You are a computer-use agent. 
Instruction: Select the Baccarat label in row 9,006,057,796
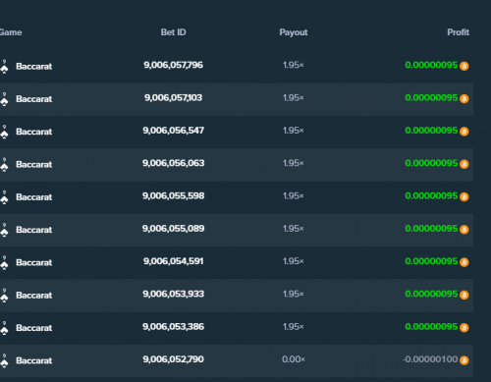point(34,67)
